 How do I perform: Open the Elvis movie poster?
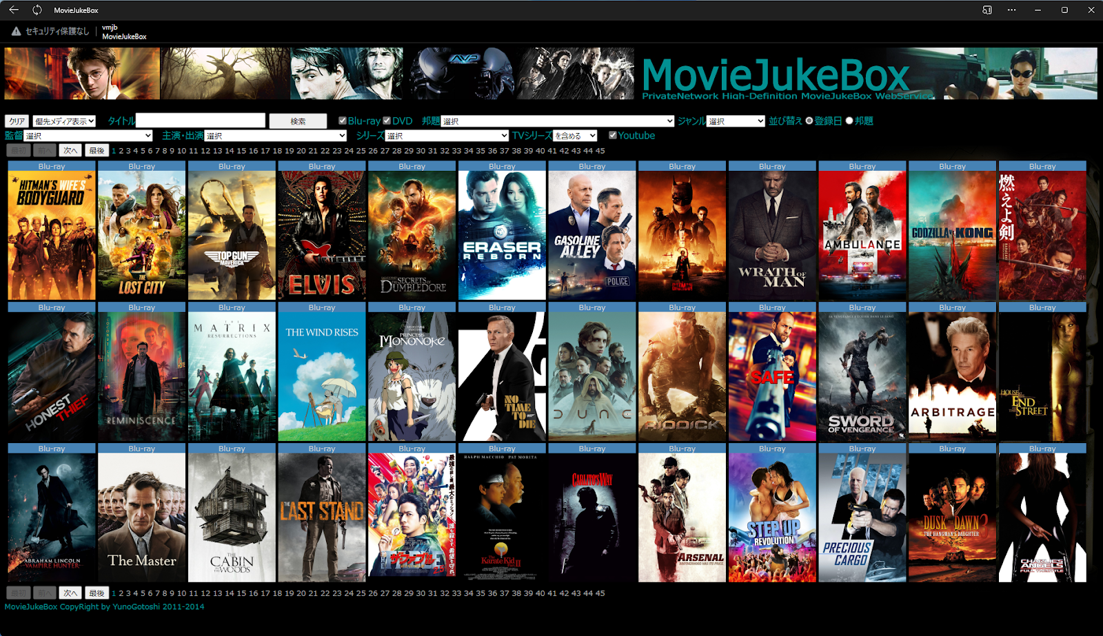tap(322, 235)
